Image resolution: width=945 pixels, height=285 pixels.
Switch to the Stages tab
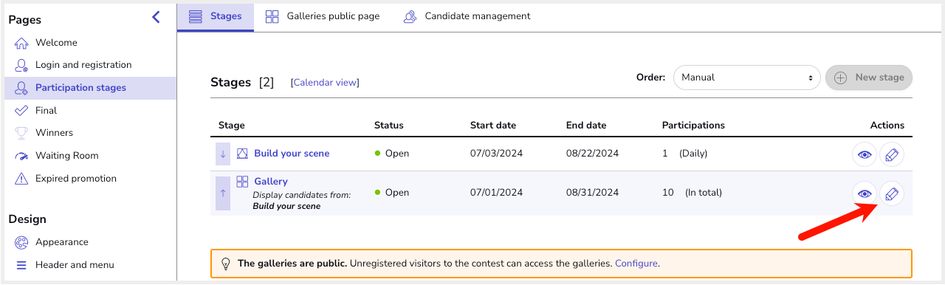(216, 16)
